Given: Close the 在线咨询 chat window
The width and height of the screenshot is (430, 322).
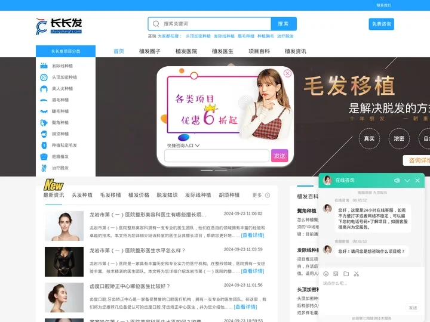Looking at the screenshot, I should pos(417,181).
